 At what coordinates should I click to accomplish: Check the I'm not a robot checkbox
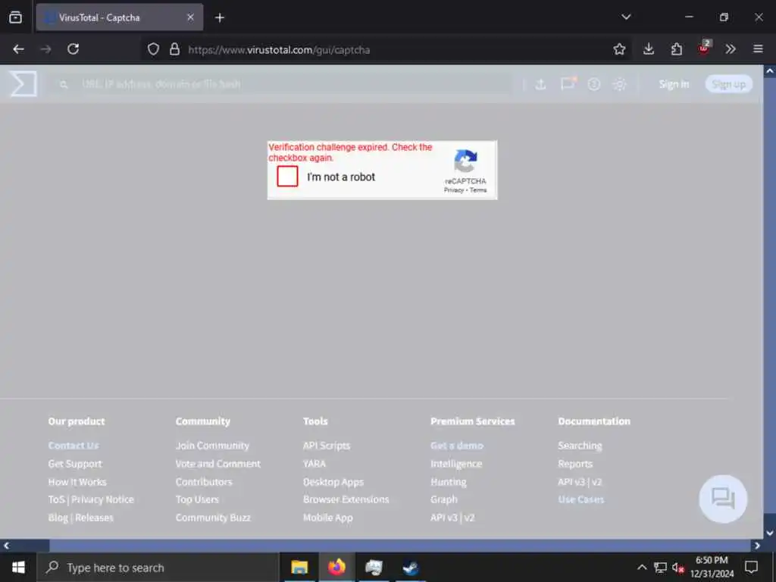point(287,176)
